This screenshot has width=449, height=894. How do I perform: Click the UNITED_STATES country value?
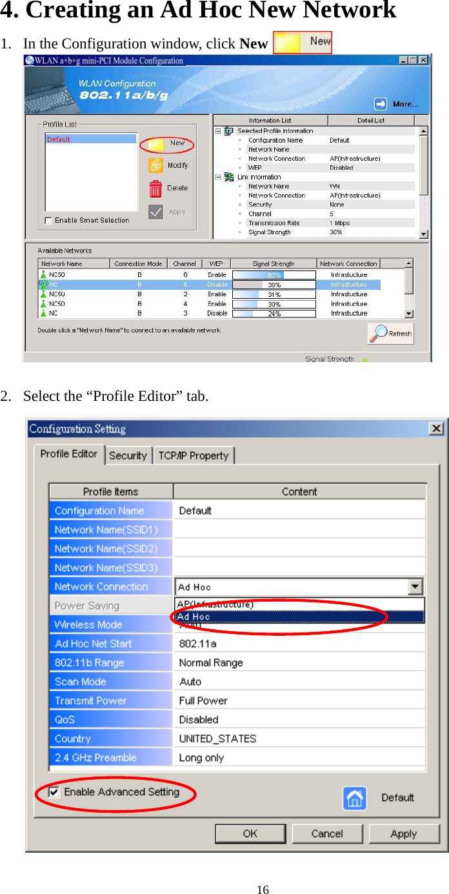tap(217, 738)
